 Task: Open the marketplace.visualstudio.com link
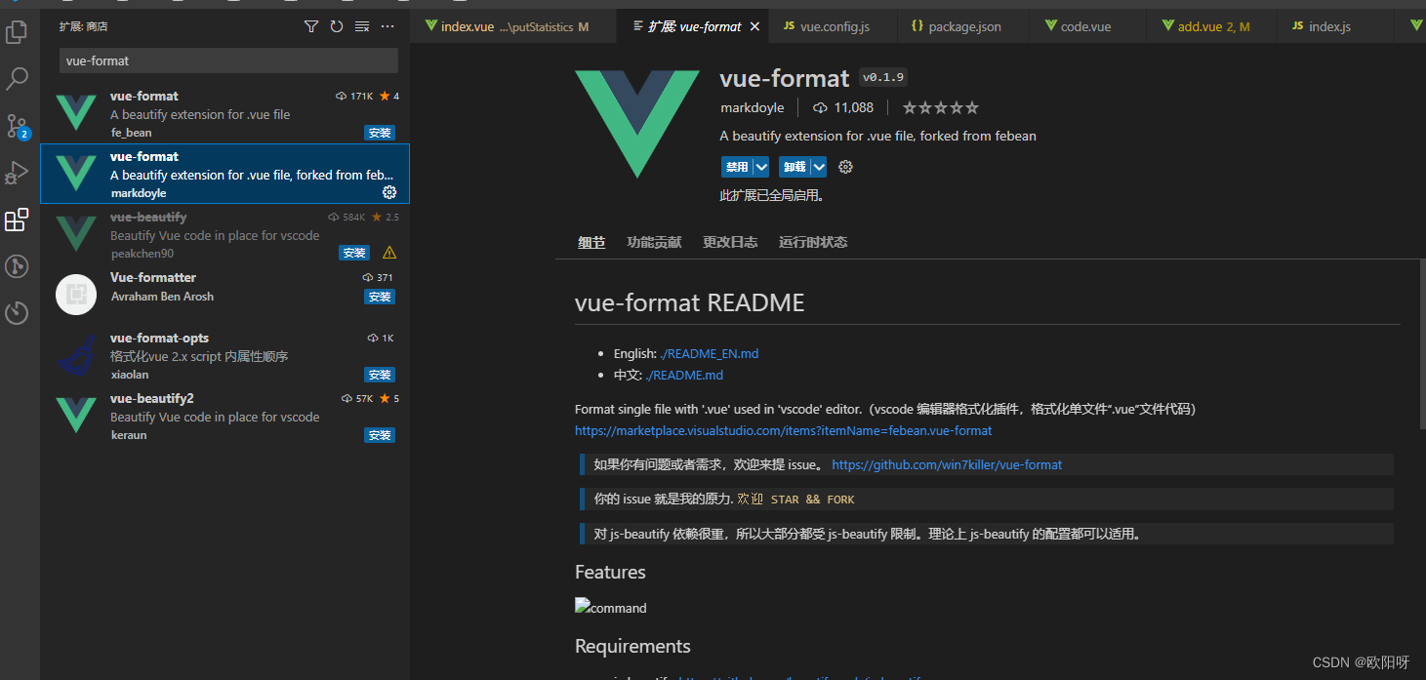[x=783, y=430]
